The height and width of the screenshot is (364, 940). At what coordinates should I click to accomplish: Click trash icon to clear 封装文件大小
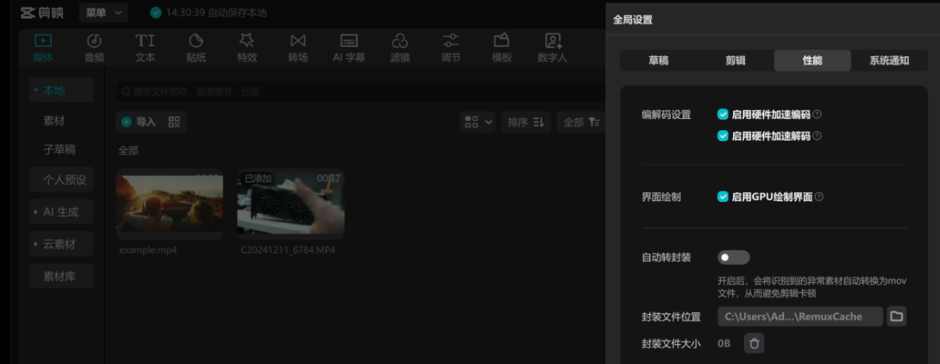(755, 343)
